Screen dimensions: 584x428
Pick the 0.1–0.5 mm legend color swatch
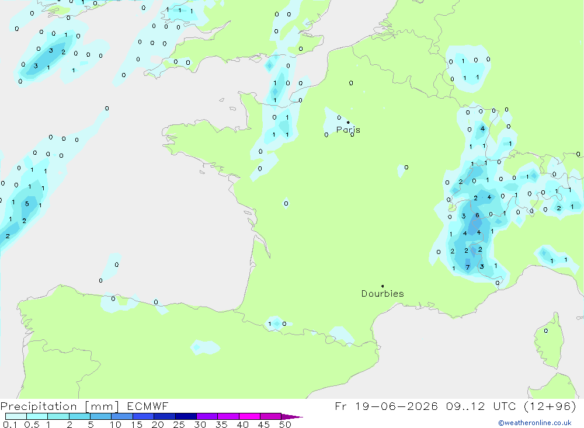(x=16, y=416)
